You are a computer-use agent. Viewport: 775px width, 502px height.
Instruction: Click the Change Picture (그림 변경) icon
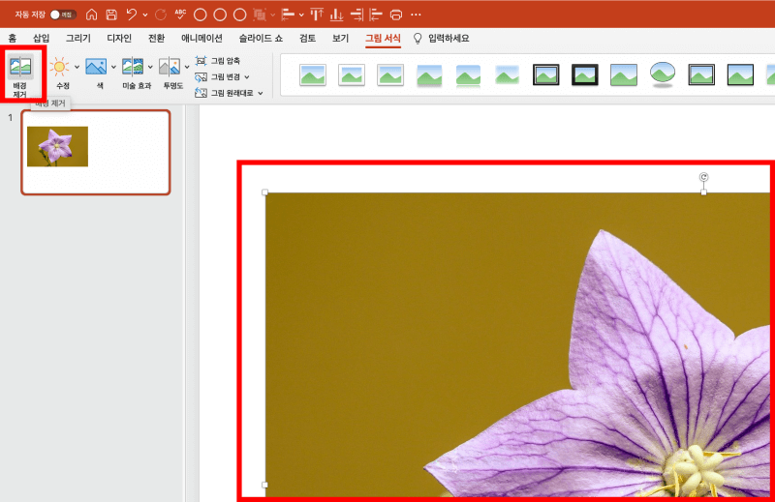tap(201, 77)
